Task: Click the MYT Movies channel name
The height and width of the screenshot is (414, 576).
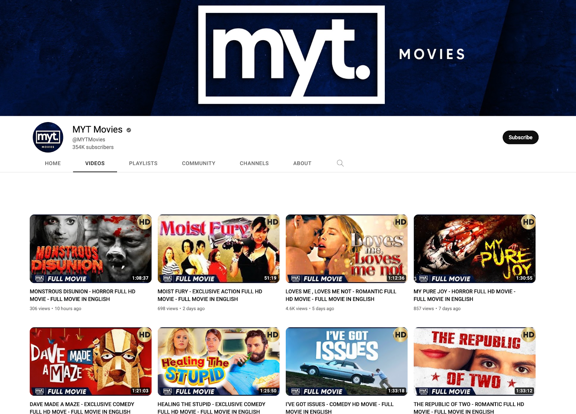Action: tap(98, 130)
